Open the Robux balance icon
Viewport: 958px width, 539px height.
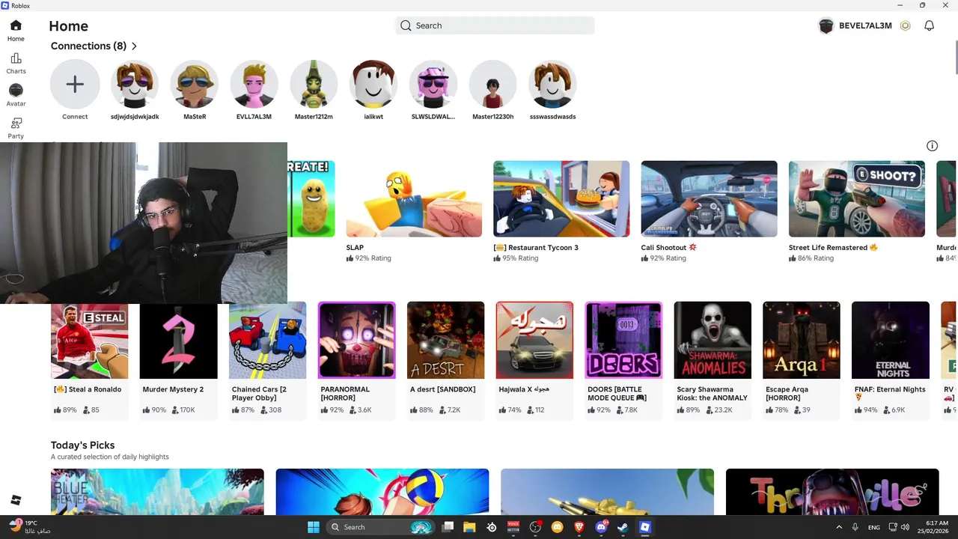tap(906, 25)
